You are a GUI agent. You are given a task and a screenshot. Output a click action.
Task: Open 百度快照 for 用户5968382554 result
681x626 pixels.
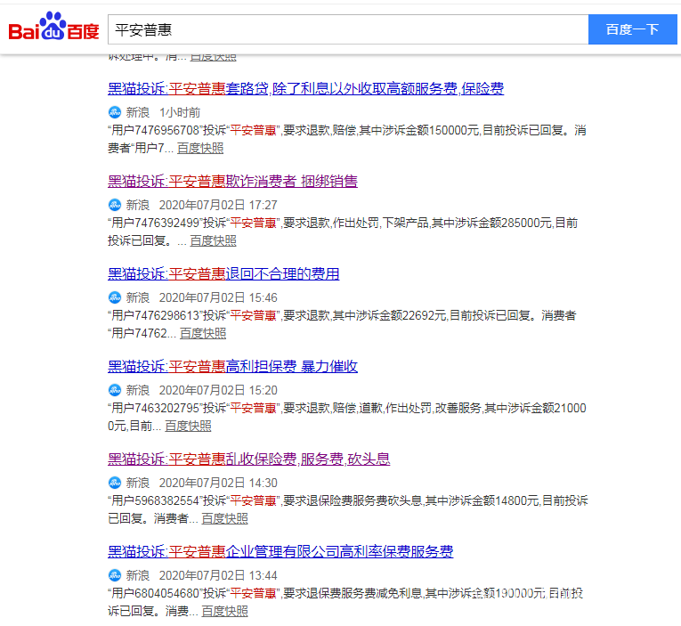pyautogui.click(x=224, y=518)
